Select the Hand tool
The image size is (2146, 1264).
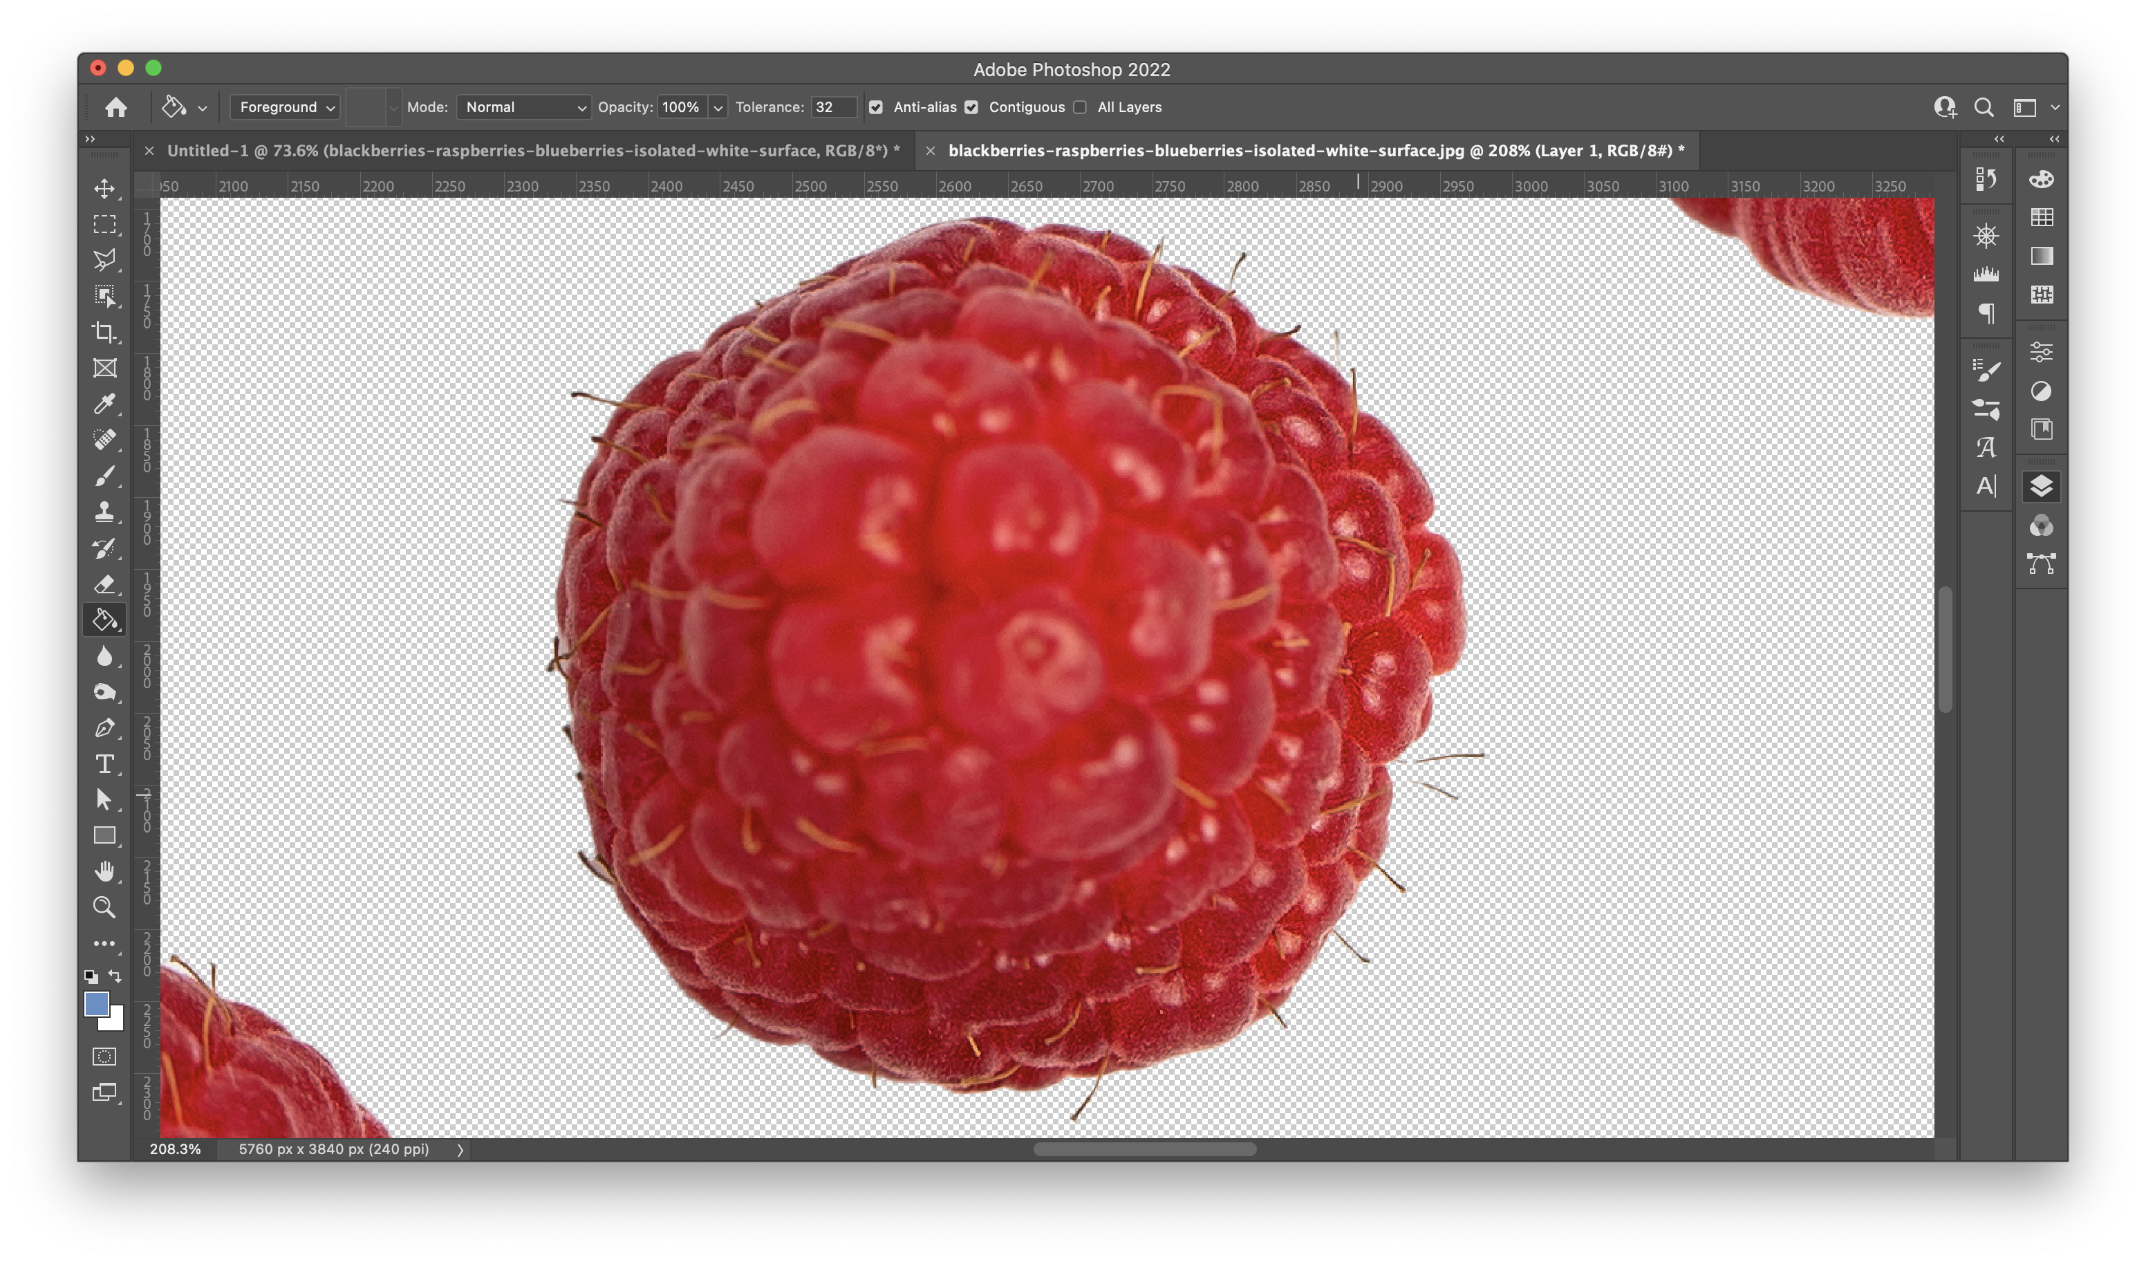click(105, 871)
